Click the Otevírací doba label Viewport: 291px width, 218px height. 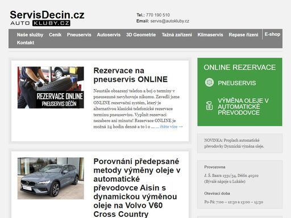pyautogui.click(x=217, y=193)
